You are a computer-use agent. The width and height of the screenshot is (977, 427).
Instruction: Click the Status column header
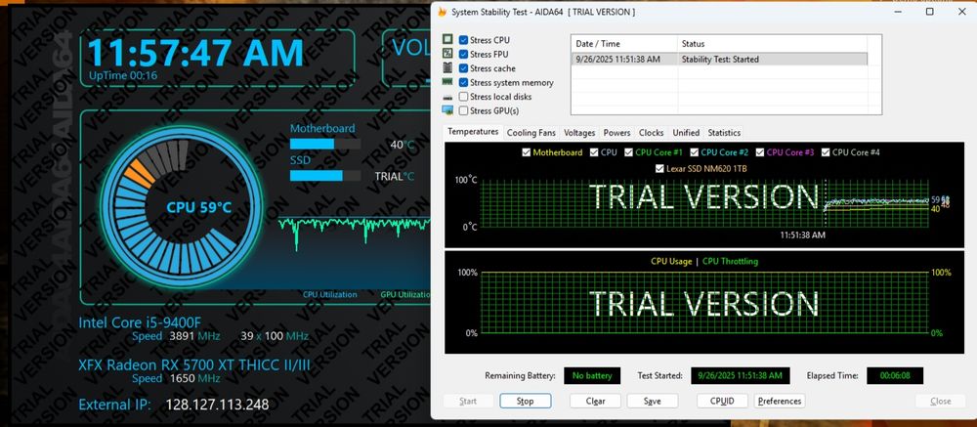[773, 44]
